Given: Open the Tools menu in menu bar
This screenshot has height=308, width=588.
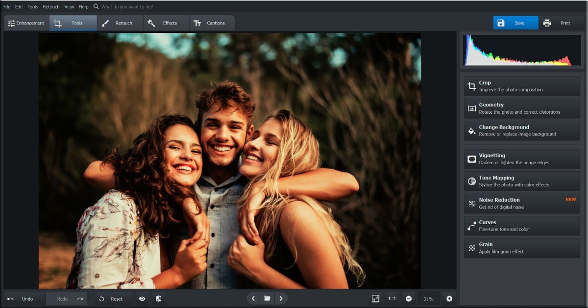Looking at the screenshot, I should point(33,7).
